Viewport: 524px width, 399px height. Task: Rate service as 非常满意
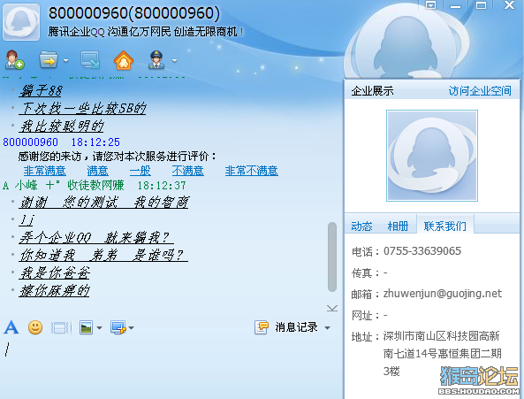pyautogui.click(x=45, y=171)
